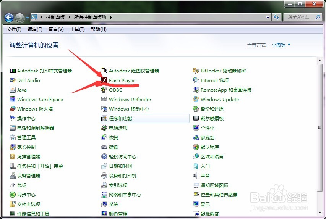Click 所有控制面板项 in the breadcrumb

click(x=90, y=17)
